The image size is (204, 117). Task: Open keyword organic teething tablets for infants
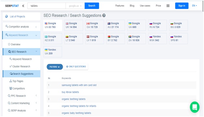[x=79, y=106]
